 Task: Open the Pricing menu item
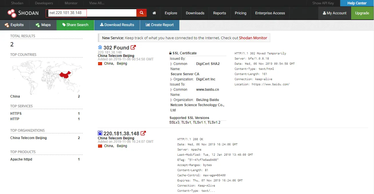click(x=240, y=13)
